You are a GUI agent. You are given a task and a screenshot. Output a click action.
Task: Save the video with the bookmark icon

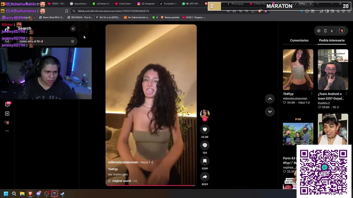click(205, 161)
